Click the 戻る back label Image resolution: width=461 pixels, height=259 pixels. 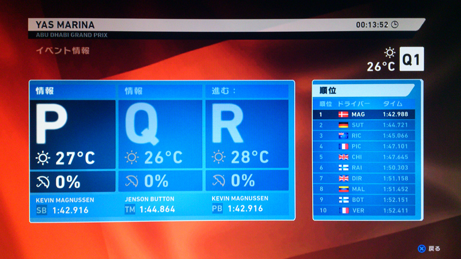[x=434, y=249]
